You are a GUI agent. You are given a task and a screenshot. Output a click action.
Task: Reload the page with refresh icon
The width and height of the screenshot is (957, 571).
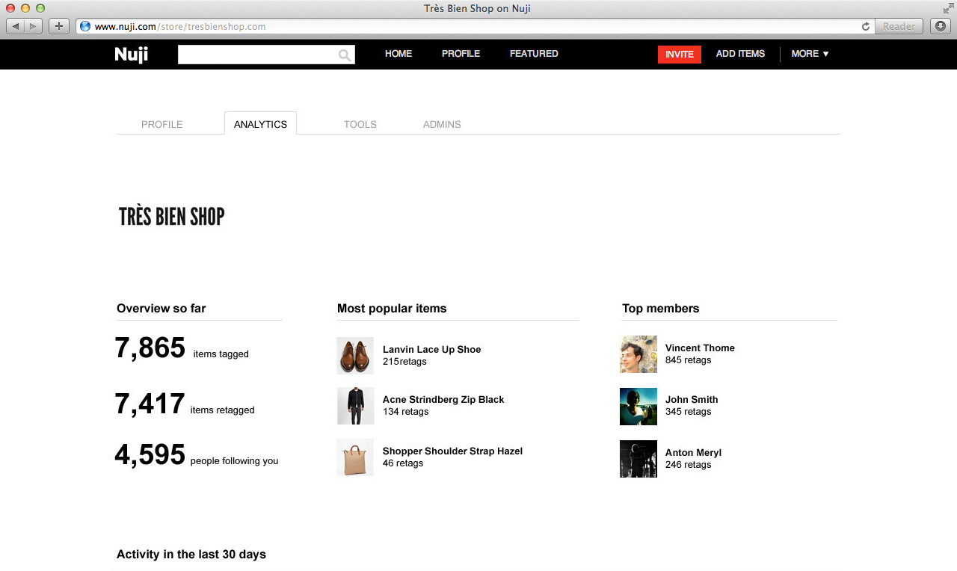(x=866, y=26)
